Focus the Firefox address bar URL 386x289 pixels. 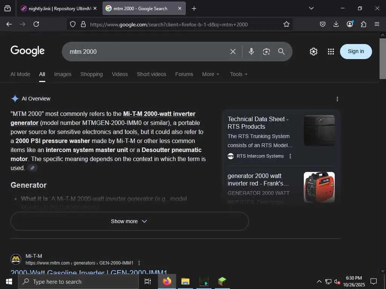coord(169,24)
